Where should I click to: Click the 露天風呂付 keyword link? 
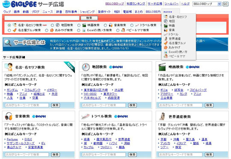104,139
